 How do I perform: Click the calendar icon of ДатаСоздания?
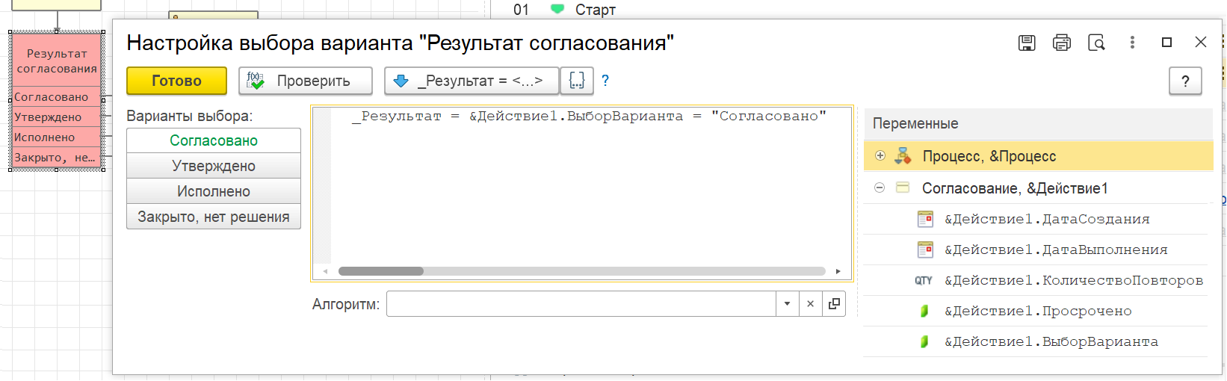925,219
